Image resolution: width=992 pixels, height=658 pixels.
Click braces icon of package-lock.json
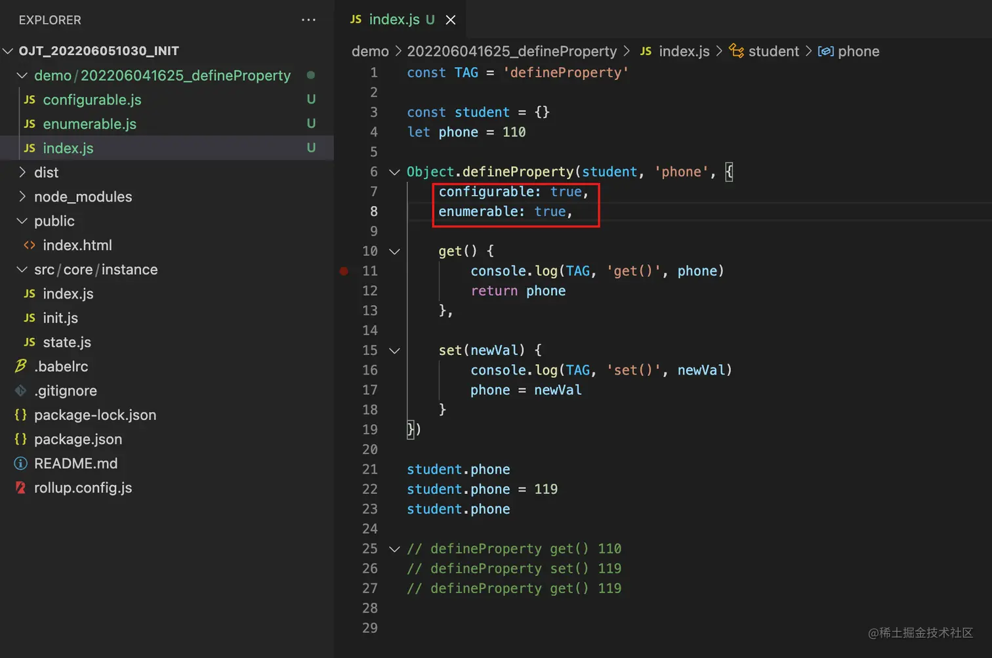(21, 415)
